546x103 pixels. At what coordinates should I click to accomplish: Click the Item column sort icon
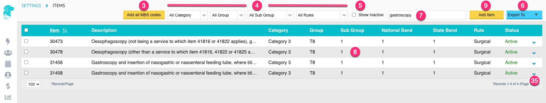(x=65, y=30)
